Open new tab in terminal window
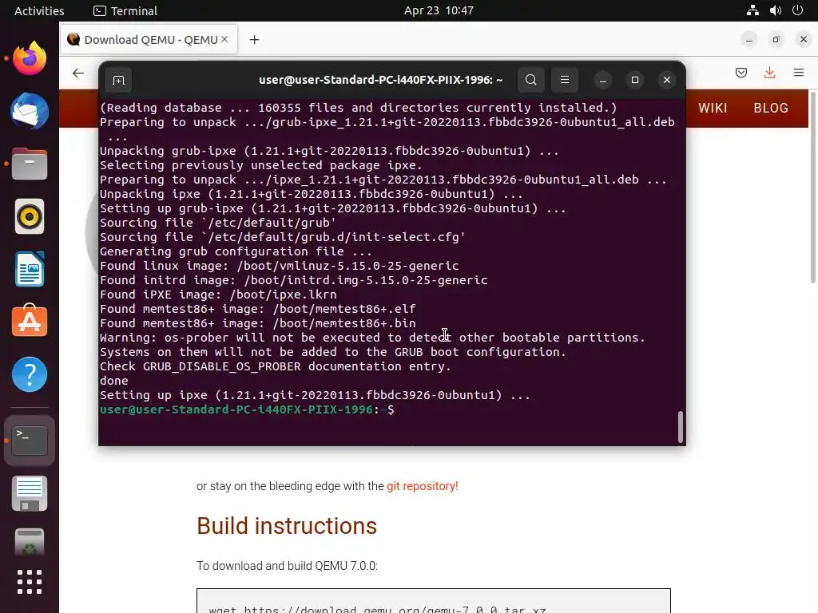The width and height of the screenshot is (818, 613). click(118, 81)
